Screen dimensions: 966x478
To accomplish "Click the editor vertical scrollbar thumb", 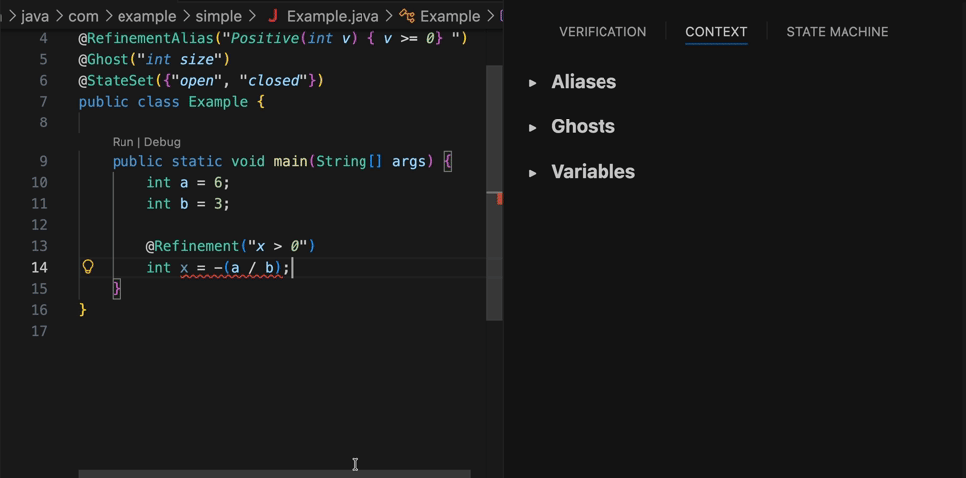I will [x=494, y=193].
